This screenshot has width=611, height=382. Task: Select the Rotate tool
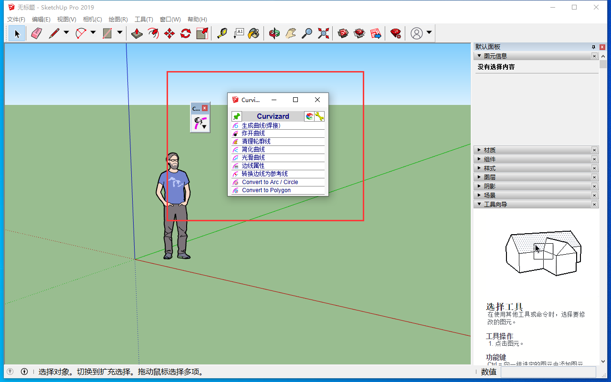[x=186, y=33]
